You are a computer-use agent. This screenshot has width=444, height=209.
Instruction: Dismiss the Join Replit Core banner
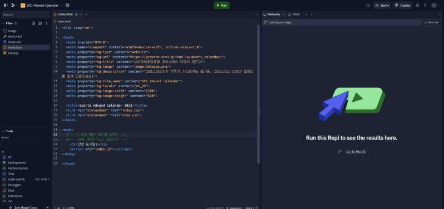coord(47,207)
